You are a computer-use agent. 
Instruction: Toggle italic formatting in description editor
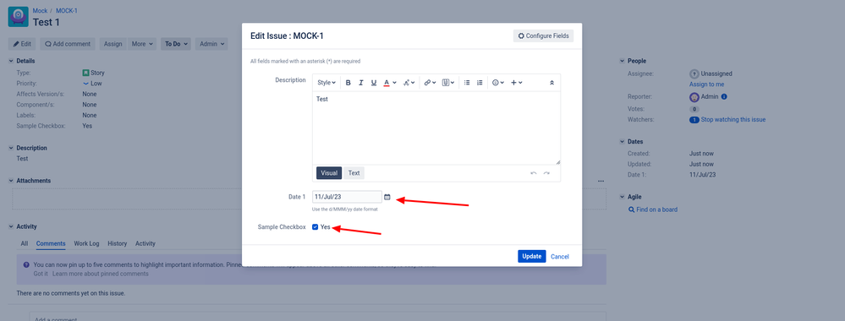click(x=360, y=83)
